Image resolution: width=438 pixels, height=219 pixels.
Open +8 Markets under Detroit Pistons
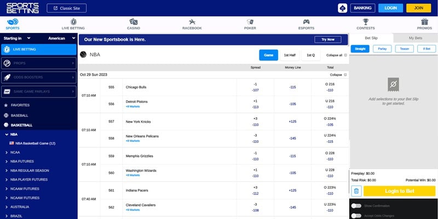(x=132, y=106)
